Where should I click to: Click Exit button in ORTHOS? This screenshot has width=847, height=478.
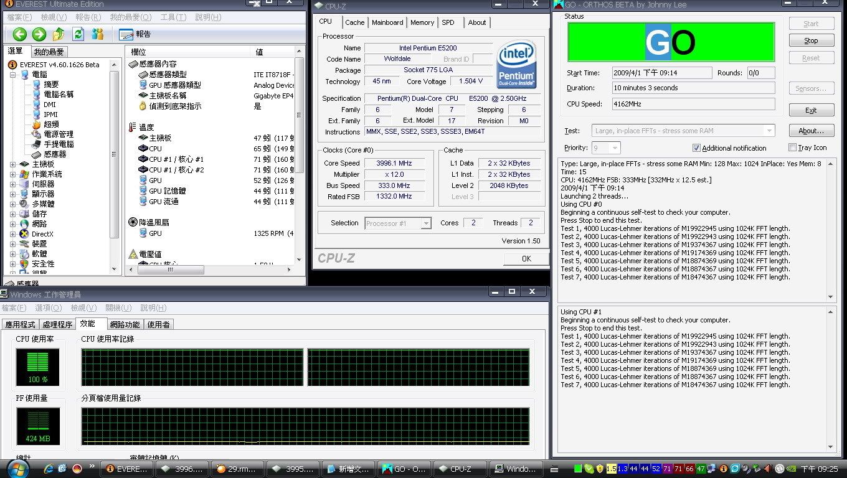(x=811, y=110)
